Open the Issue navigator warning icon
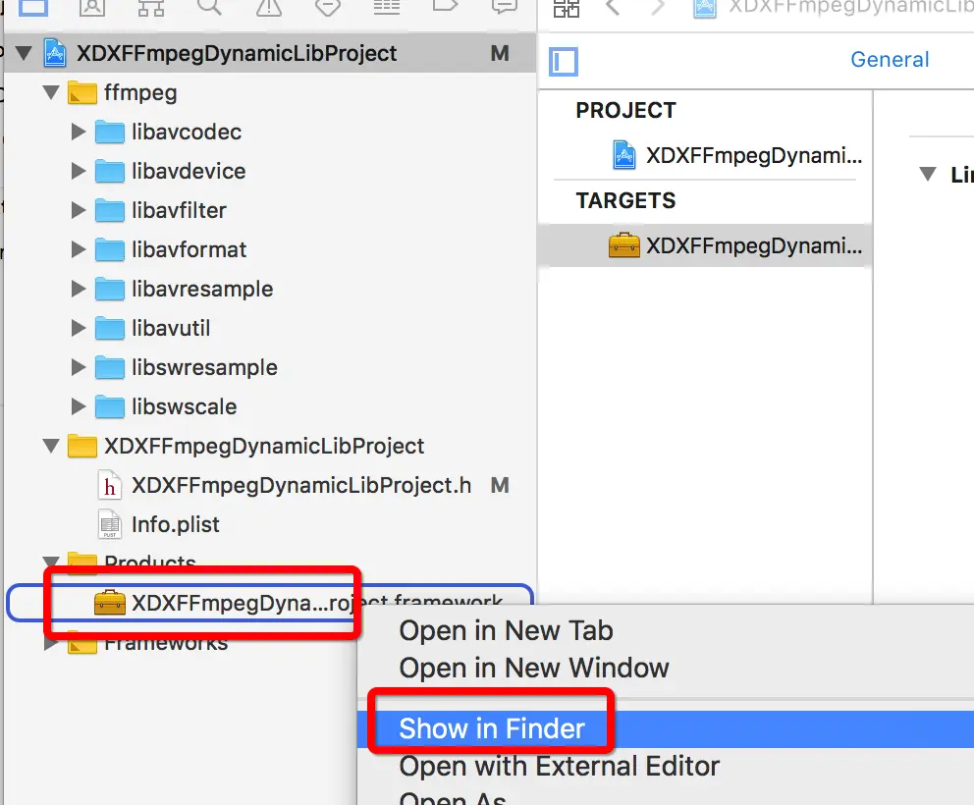 tap(268, 8)
